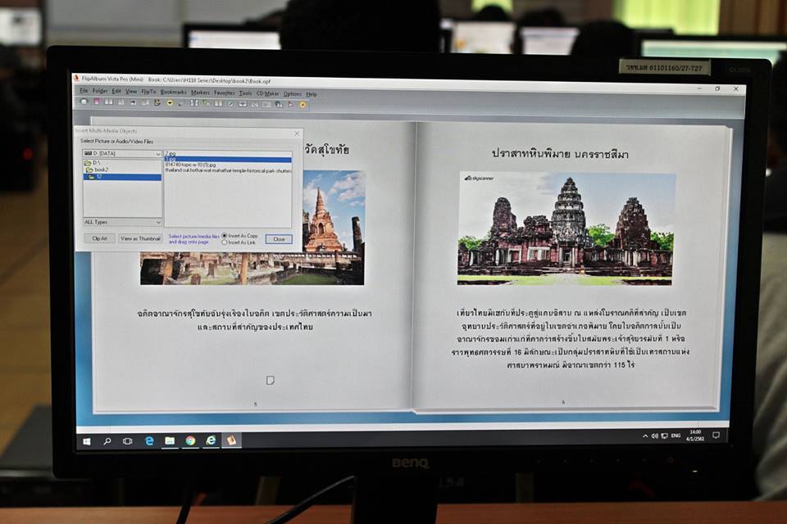This screenshot has width=787, height=524.
Task: Click the pink book icon in toolbar
Action: point(97,102)
